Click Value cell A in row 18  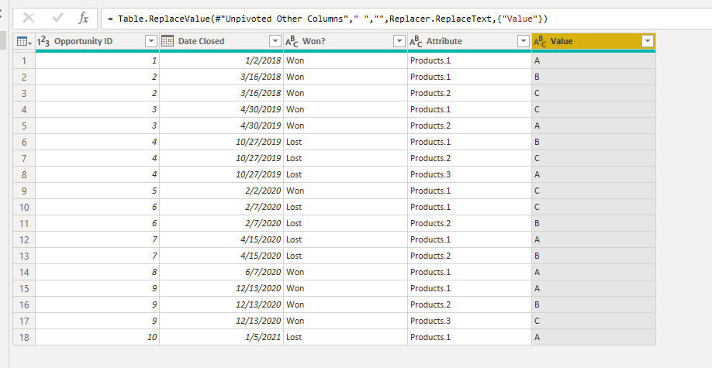coord(594,337)
